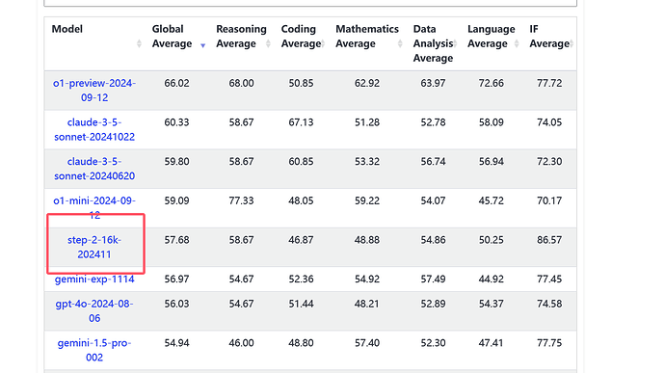Open step-2-16k-202411 model link
The width and height of the screenshot is (665, 373).
click(94, 247)
